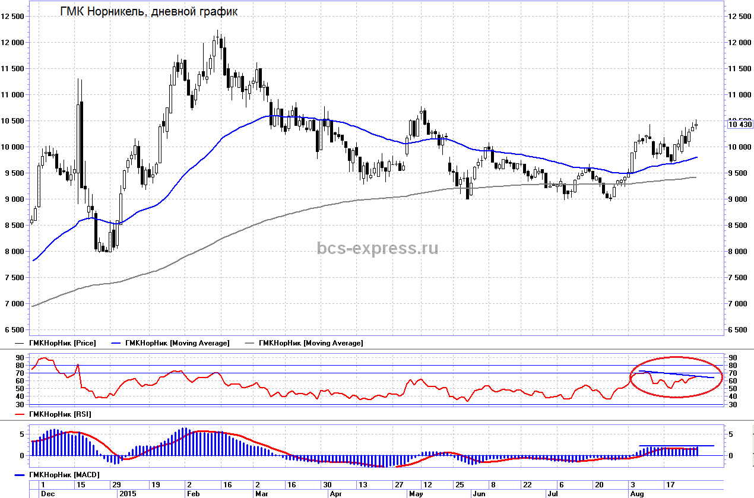
Task: Jump to the Aug month label
Action: 636,493
